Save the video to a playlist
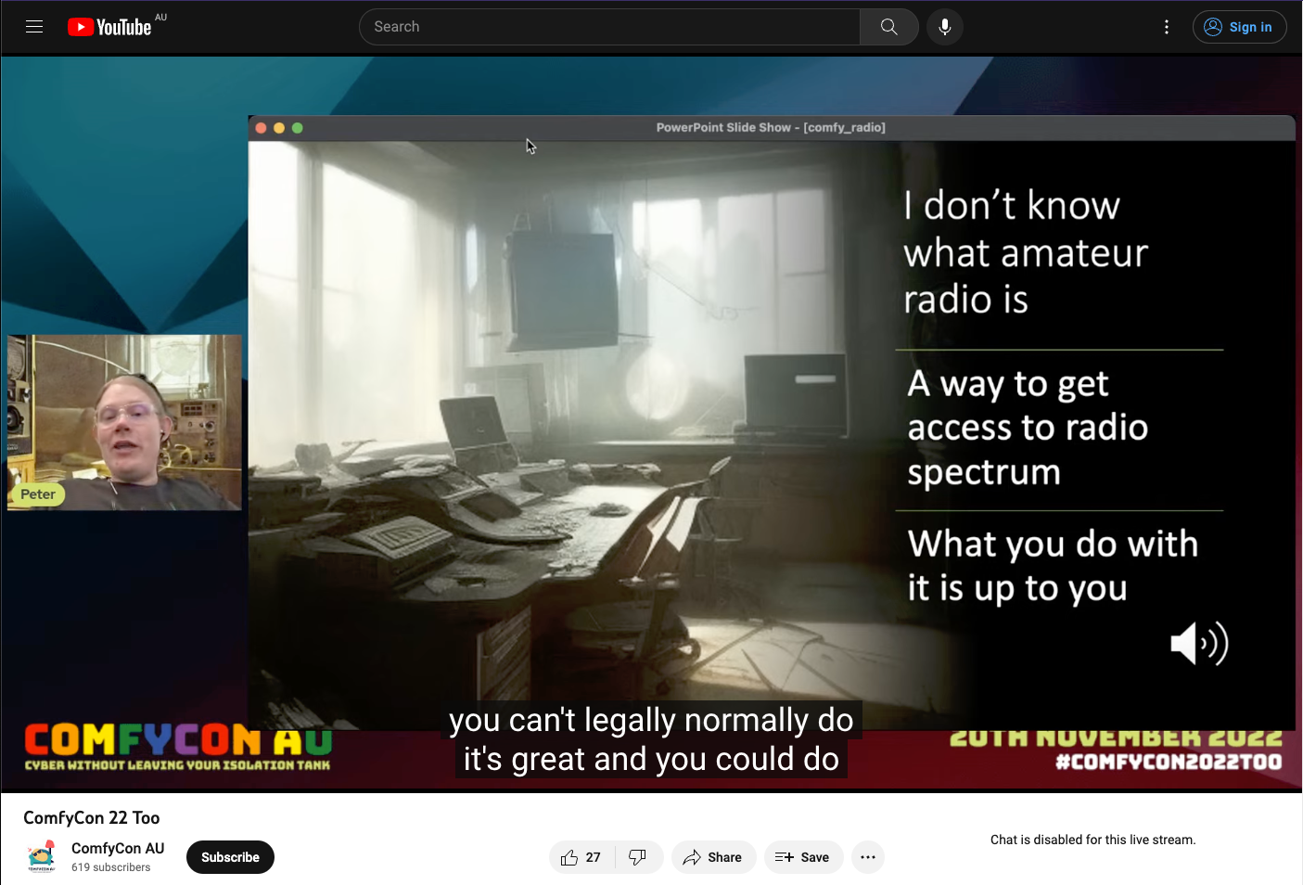This screenshot has height=885, width=1303. [802, 857]
